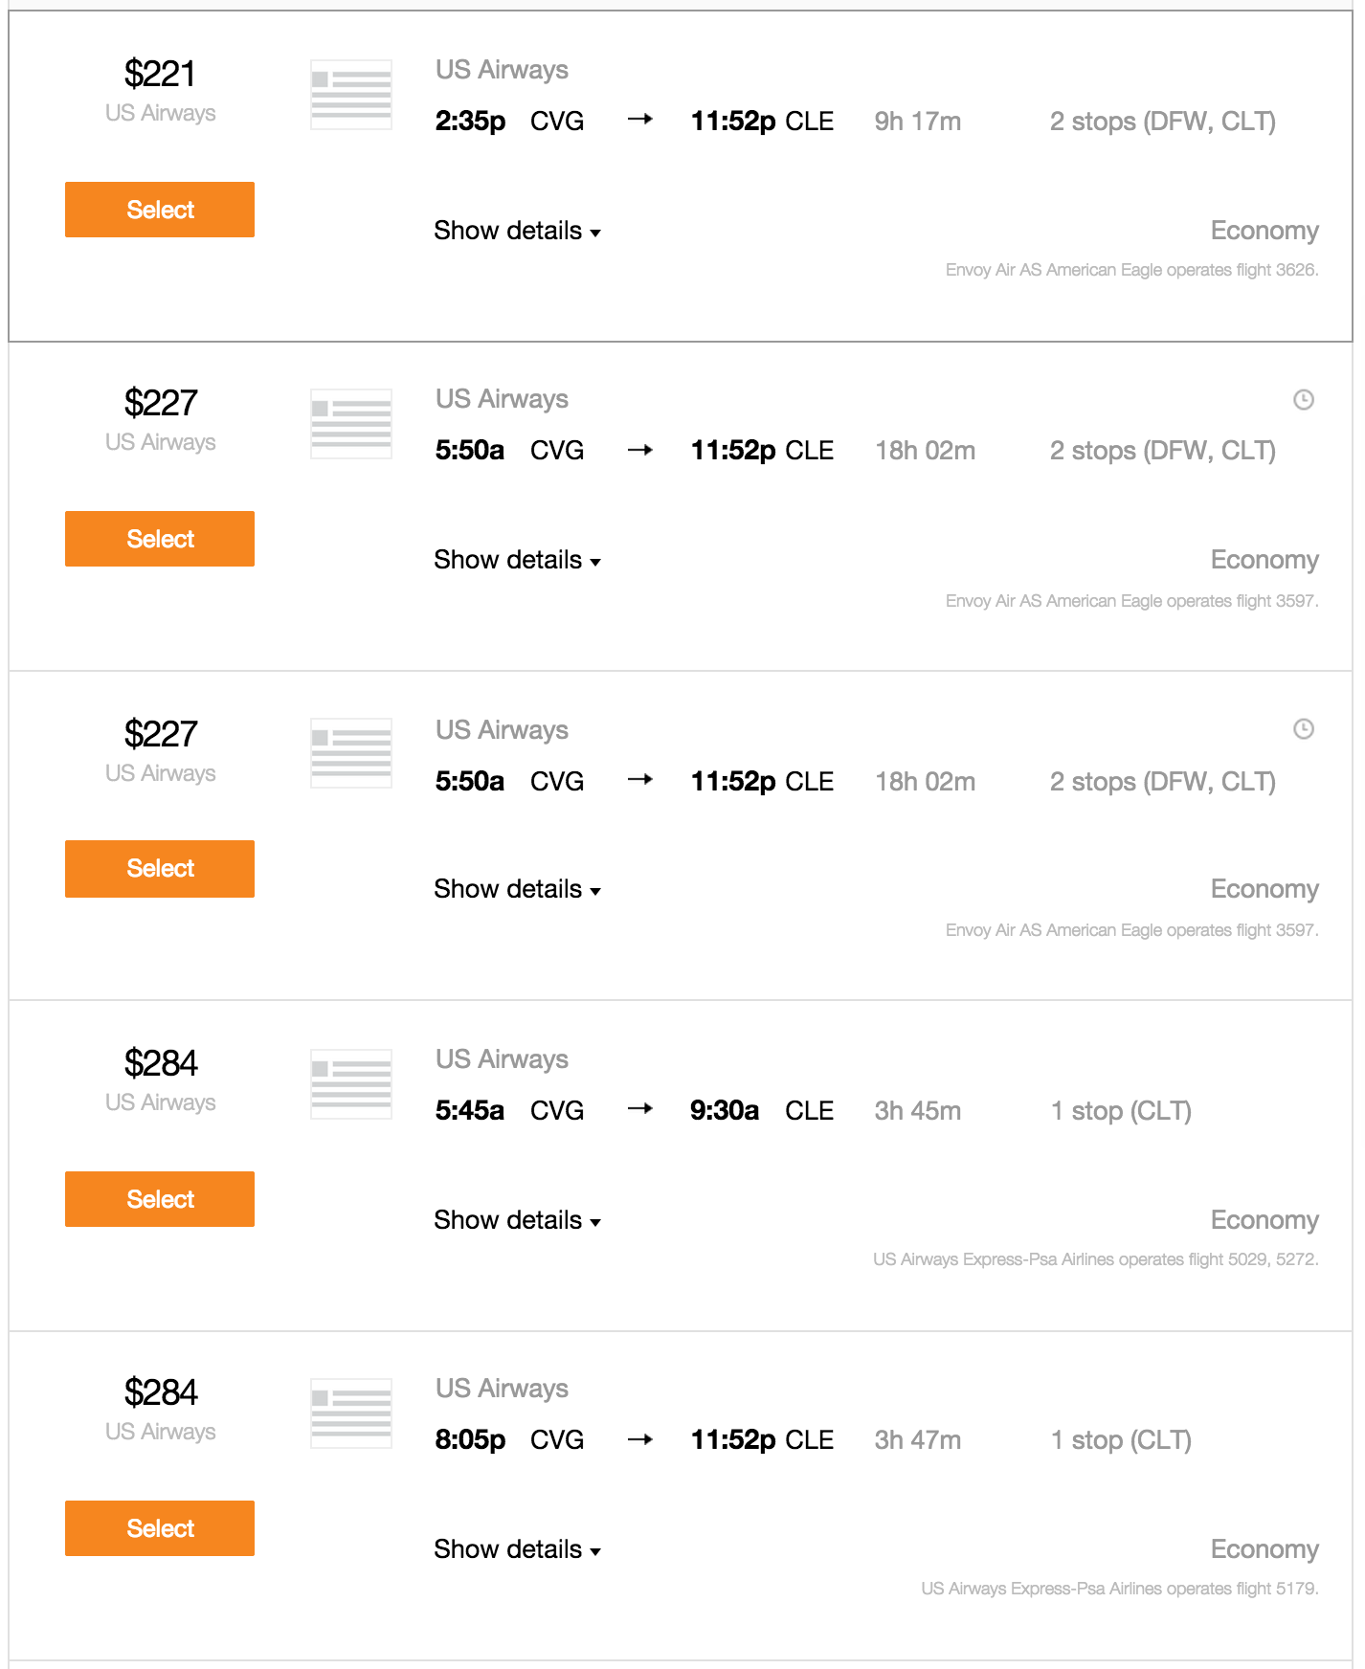
Task: Show details of 8:05p one-stop flight
Action: click(x=517, y=1549)
